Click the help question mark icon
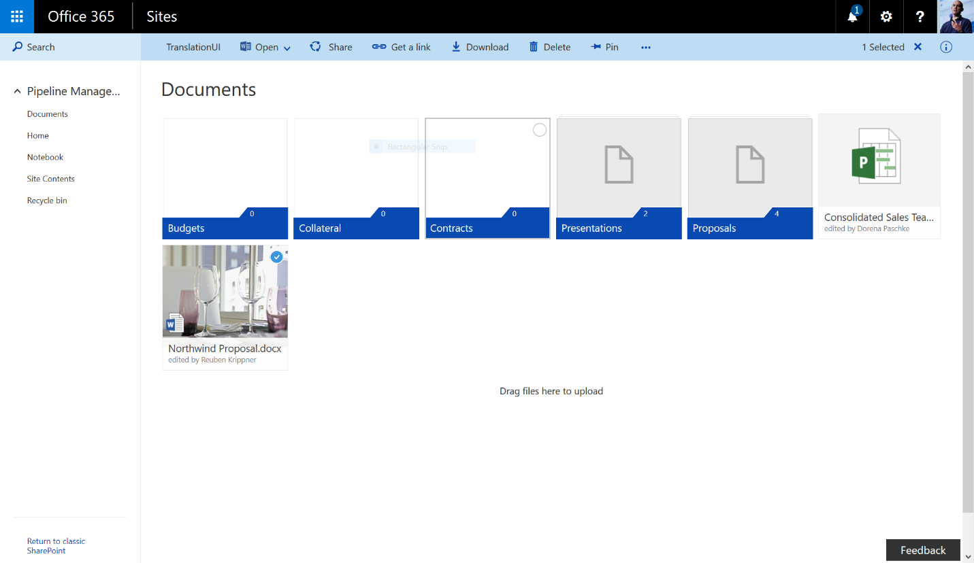Viewport: 974px width, 563px height. pos(920,16)
